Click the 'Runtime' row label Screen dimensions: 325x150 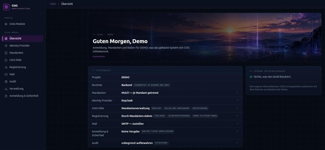pos(97,85)
